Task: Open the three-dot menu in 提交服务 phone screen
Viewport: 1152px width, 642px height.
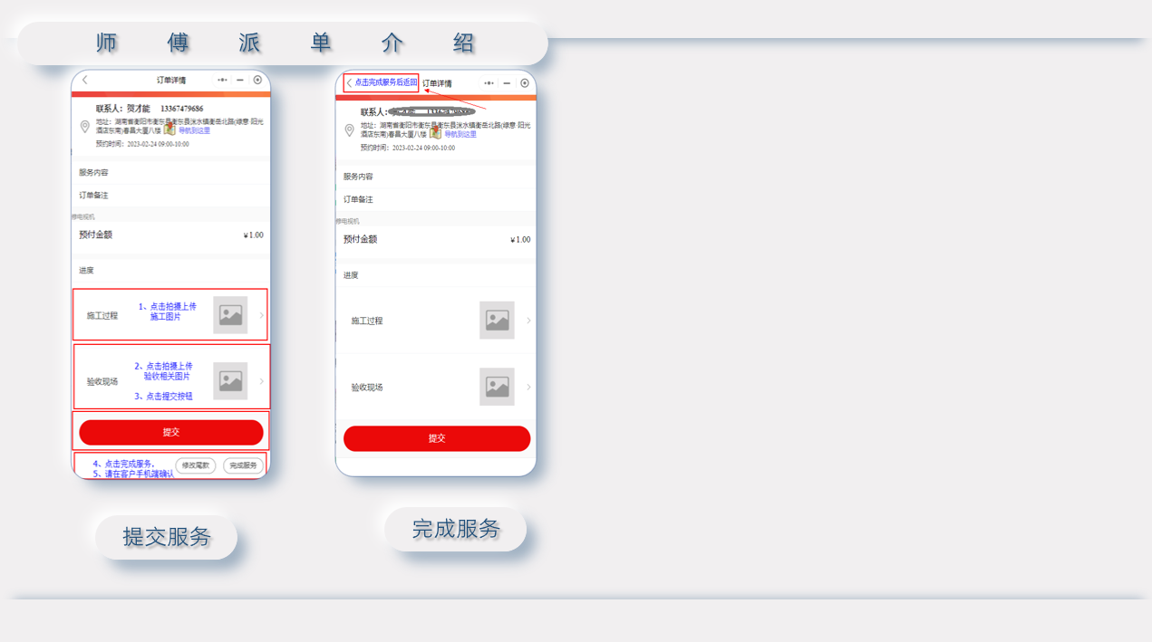Action: (222, 80)
